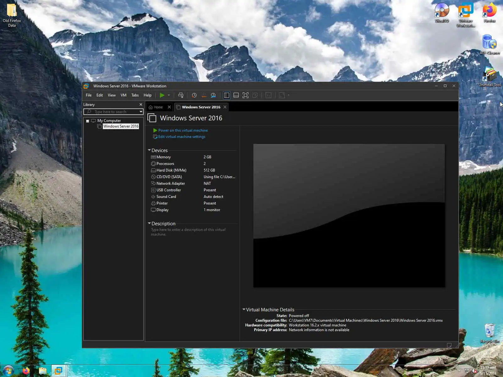Viewport: 503px width, 377px height.
Task: Open the stretch options dropdown arrow
Action: (289, 95)
